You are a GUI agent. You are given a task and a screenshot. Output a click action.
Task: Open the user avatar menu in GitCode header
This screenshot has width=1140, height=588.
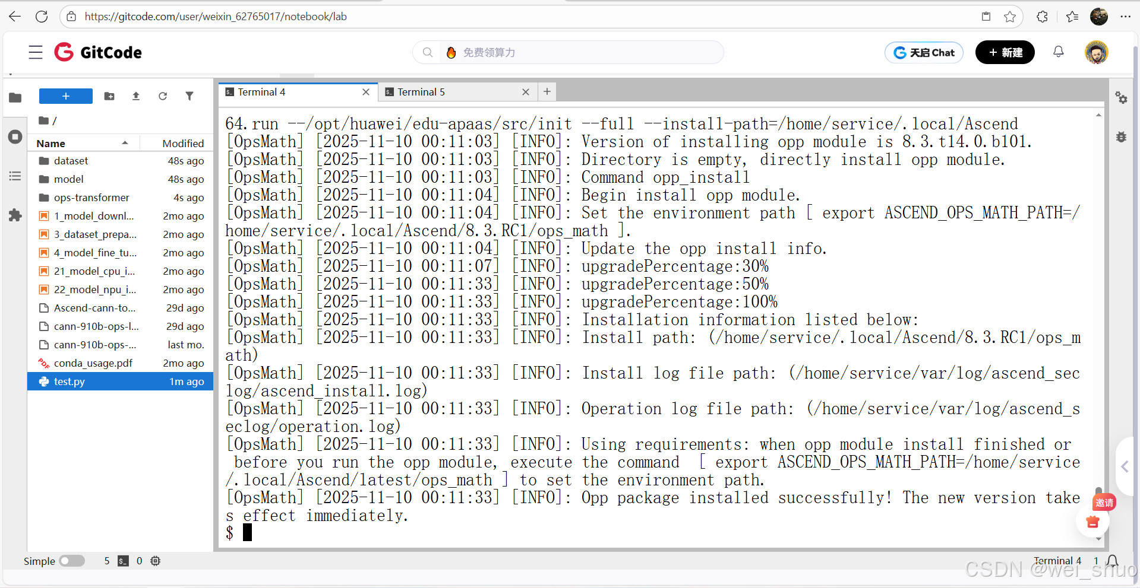1096,52
